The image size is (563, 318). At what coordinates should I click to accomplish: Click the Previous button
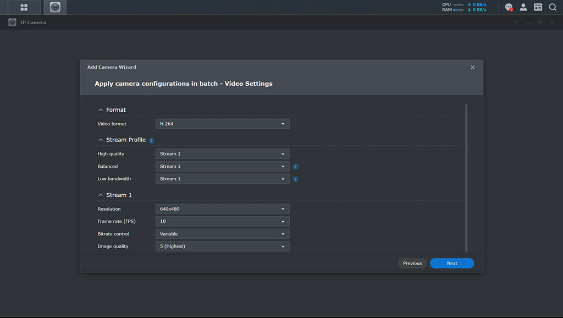coord(412,264)
